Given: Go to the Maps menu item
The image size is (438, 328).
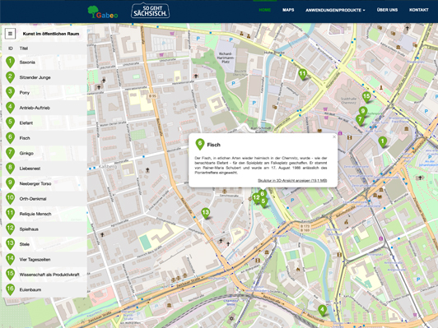Looking at the screenshot, I should (x=288, y=10).
